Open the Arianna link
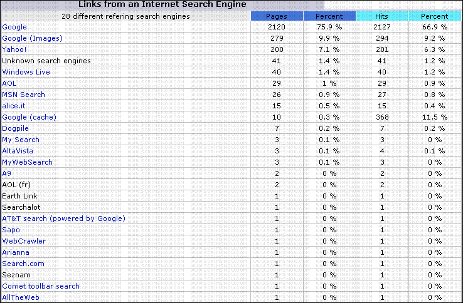The width and height of the screenshot is (463, 303). [15, 252]
